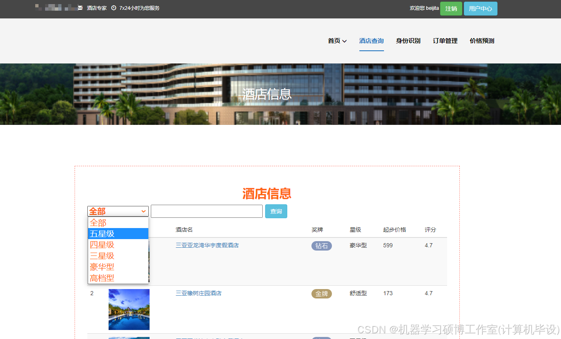Open the 身份识别 menu item

click(408, 41)
